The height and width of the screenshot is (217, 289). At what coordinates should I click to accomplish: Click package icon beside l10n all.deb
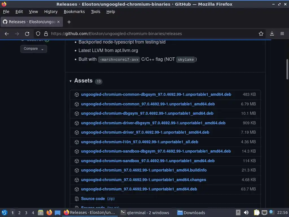tap(77, 142)
